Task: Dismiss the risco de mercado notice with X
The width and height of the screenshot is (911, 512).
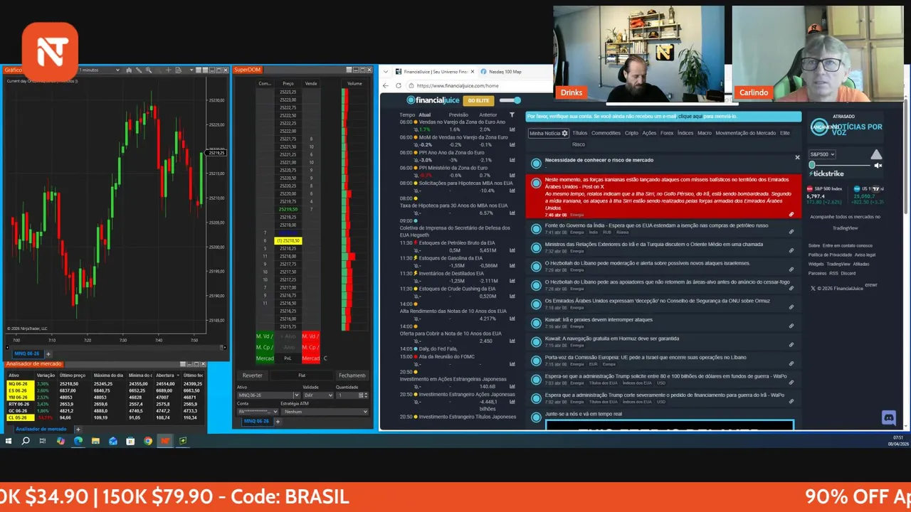Action: (797, 158)
